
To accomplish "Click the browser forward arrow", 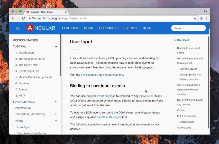I will coord(18,18).
